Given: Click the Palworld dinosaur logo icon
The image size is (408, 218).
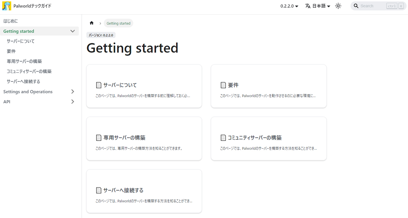Looking at the screenshot, I should click(x=6, y=6).
